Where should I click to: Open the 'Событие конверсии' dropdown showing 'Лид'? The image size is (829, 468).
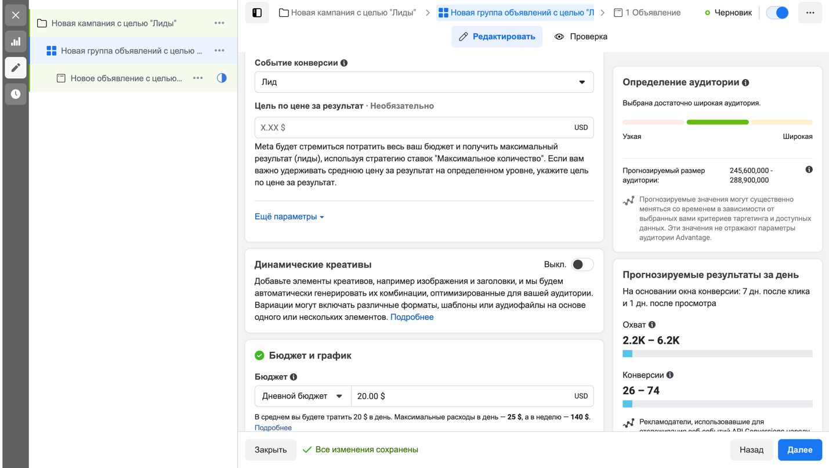point(423,82)
